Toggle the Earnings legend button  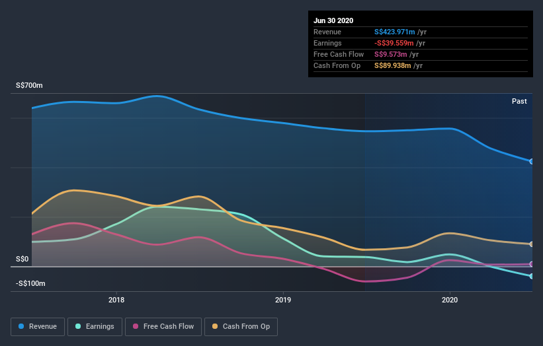point(95,327)
